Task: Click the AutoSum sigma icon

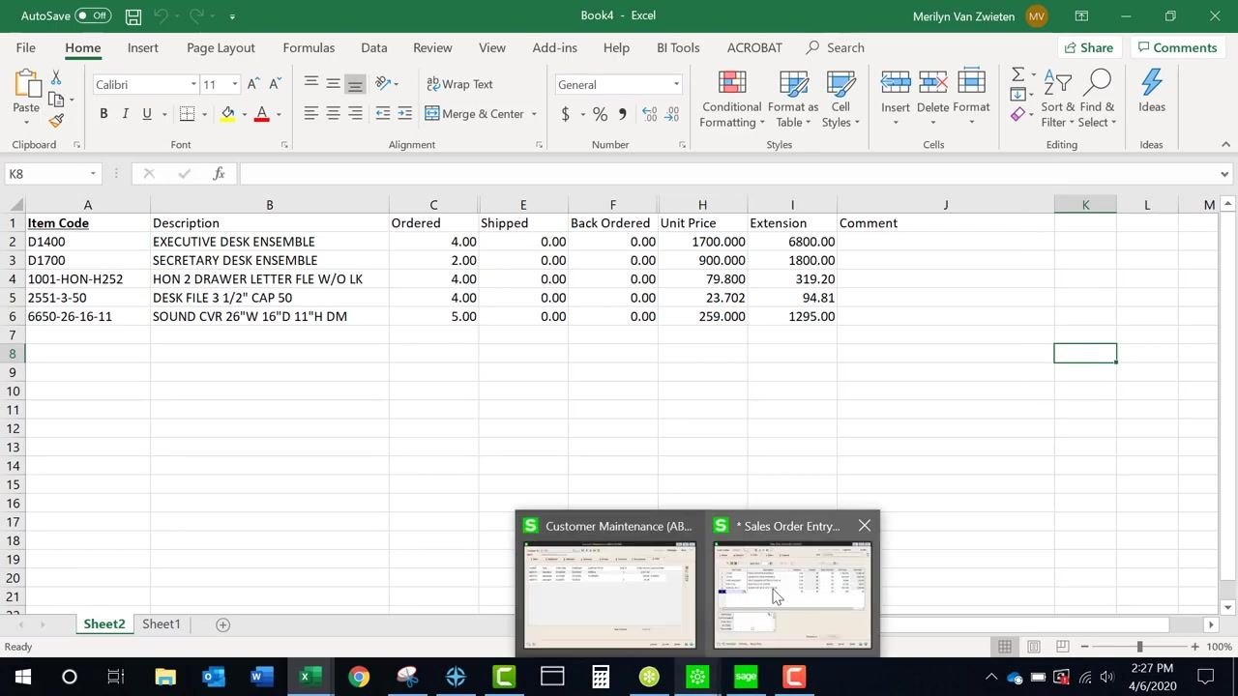Action: tap(1017, 75)
